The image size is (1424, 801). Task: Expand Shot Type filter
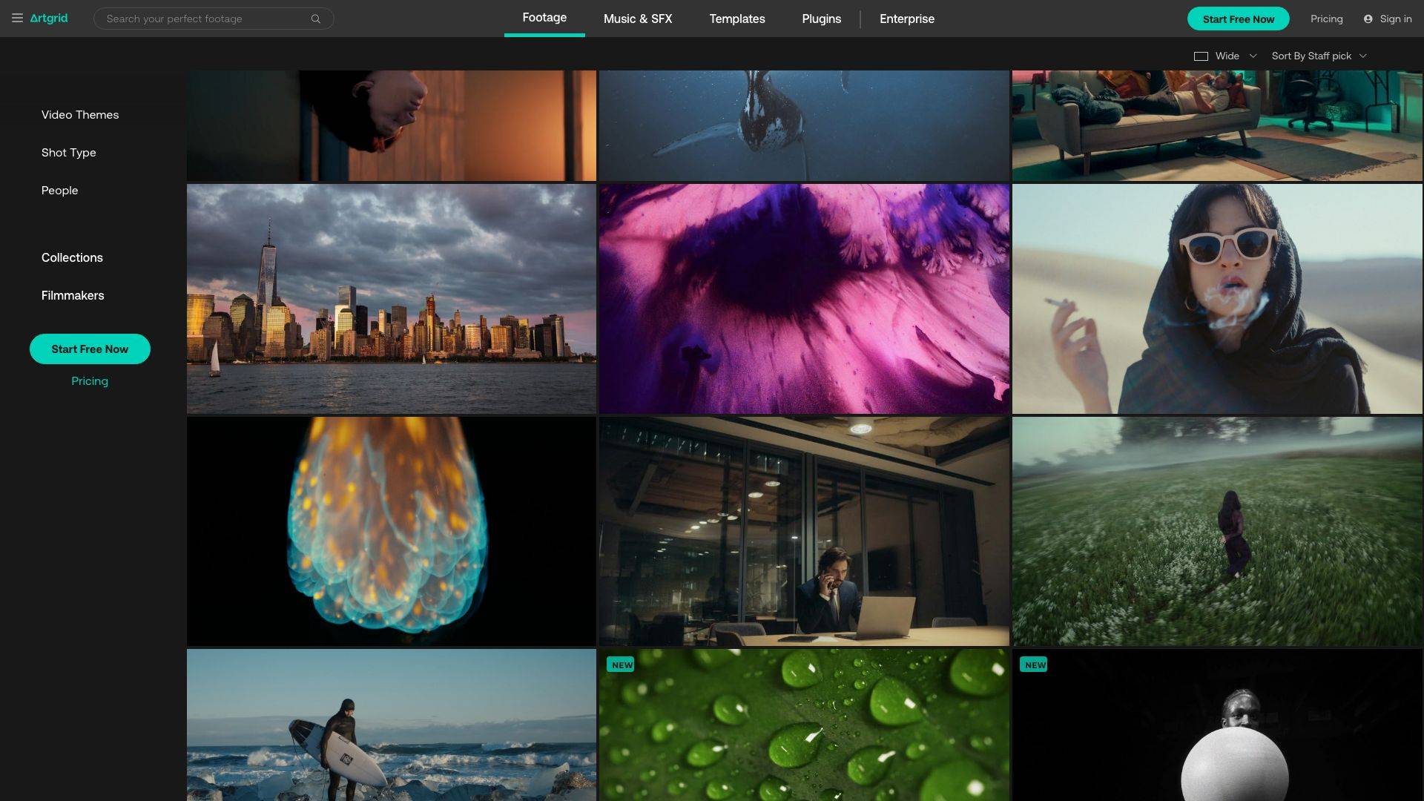(x=69, y=153)
